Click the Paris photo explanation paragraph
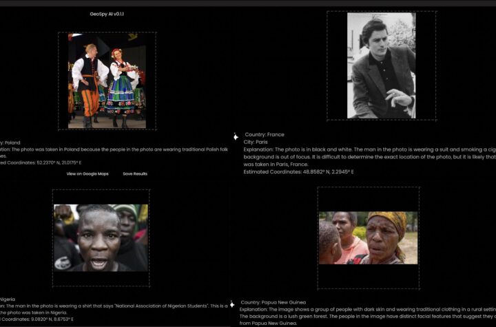The height and width of the screenshot is (327, 496). tap(369, 156)
